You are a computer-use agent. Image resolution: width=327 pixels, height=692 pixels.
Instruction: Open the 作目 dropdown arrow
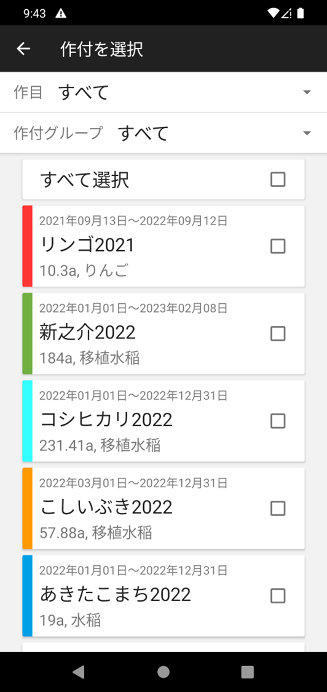tap(307, 92)
